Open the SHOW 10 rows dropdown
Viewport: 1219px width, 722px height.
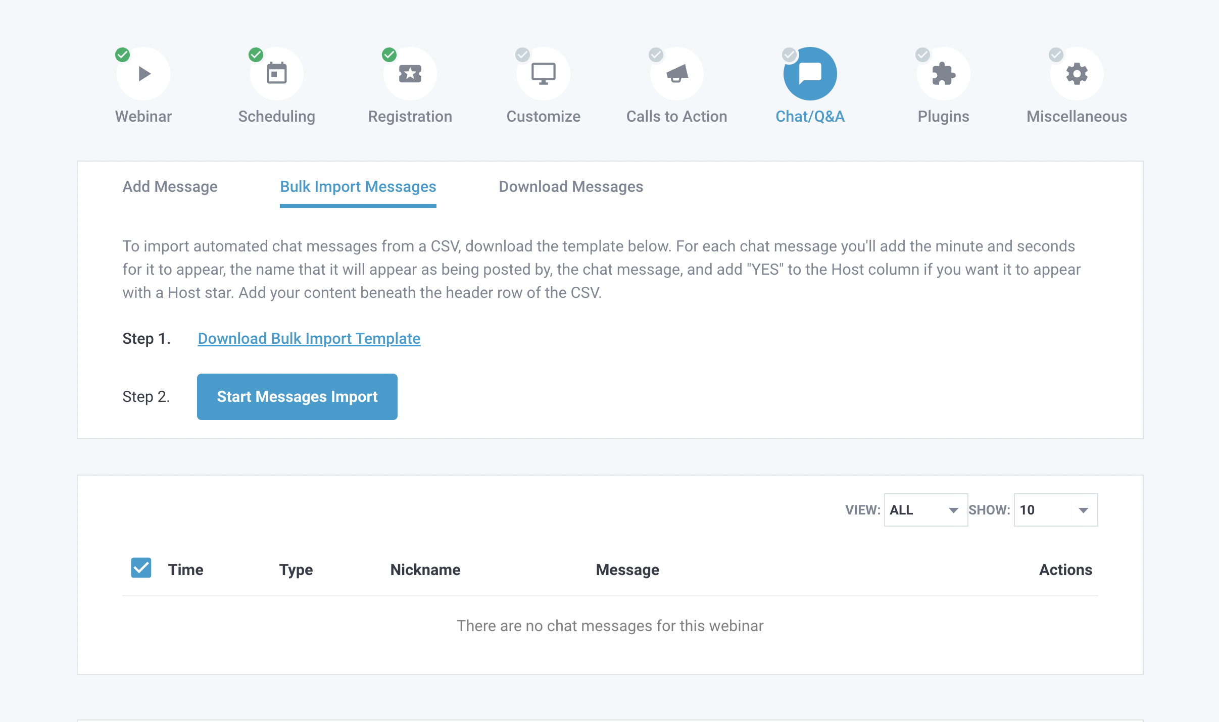point(1055,510)
